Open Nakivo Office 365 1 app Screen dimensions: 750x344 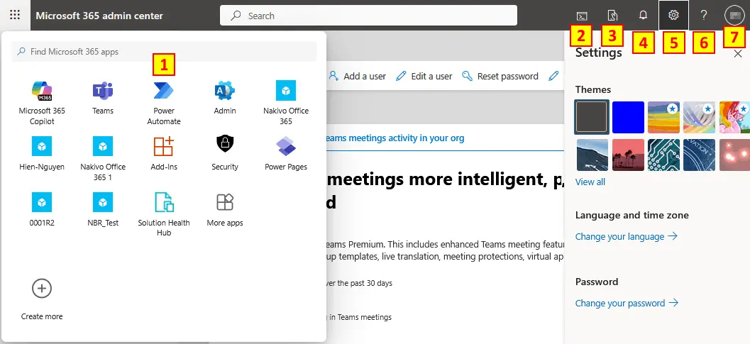point(103,159)
